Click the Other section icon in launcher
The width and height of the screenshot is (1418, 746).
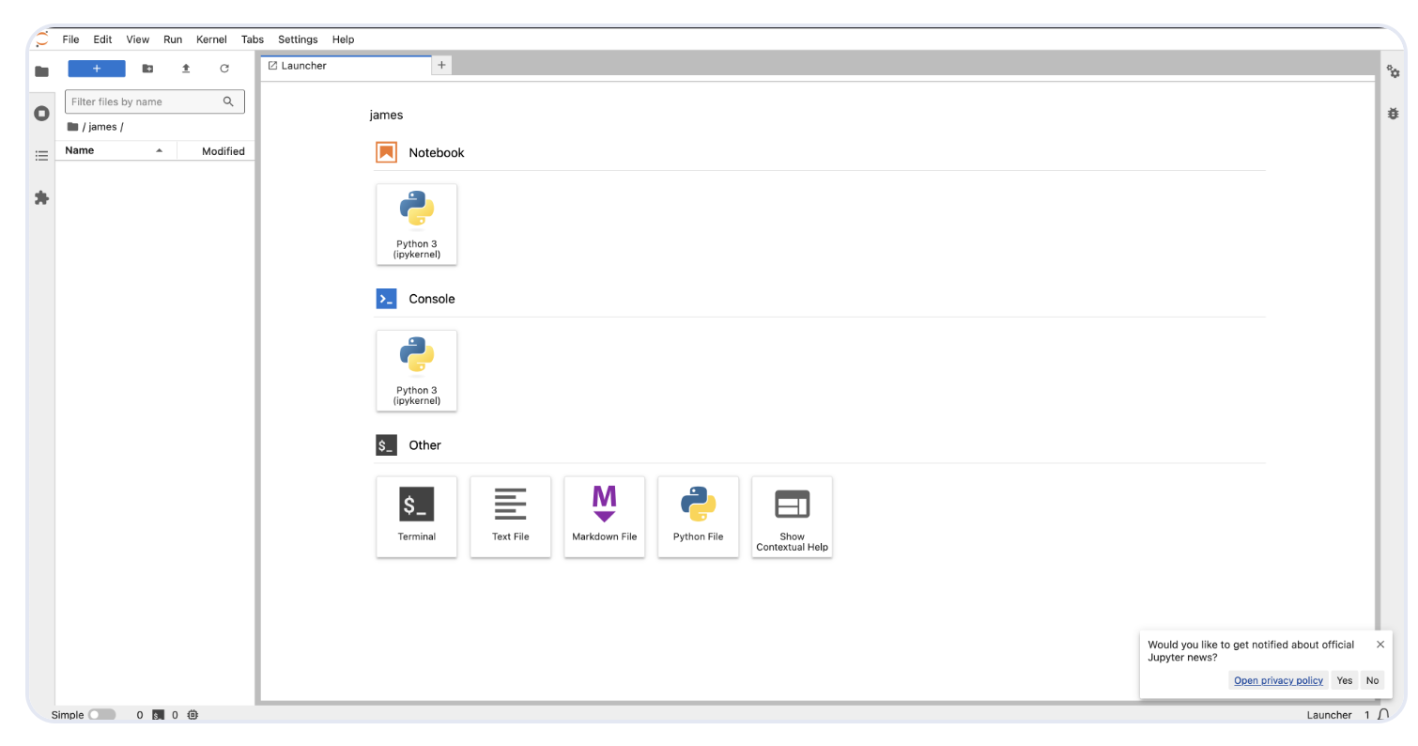(386, 445)
